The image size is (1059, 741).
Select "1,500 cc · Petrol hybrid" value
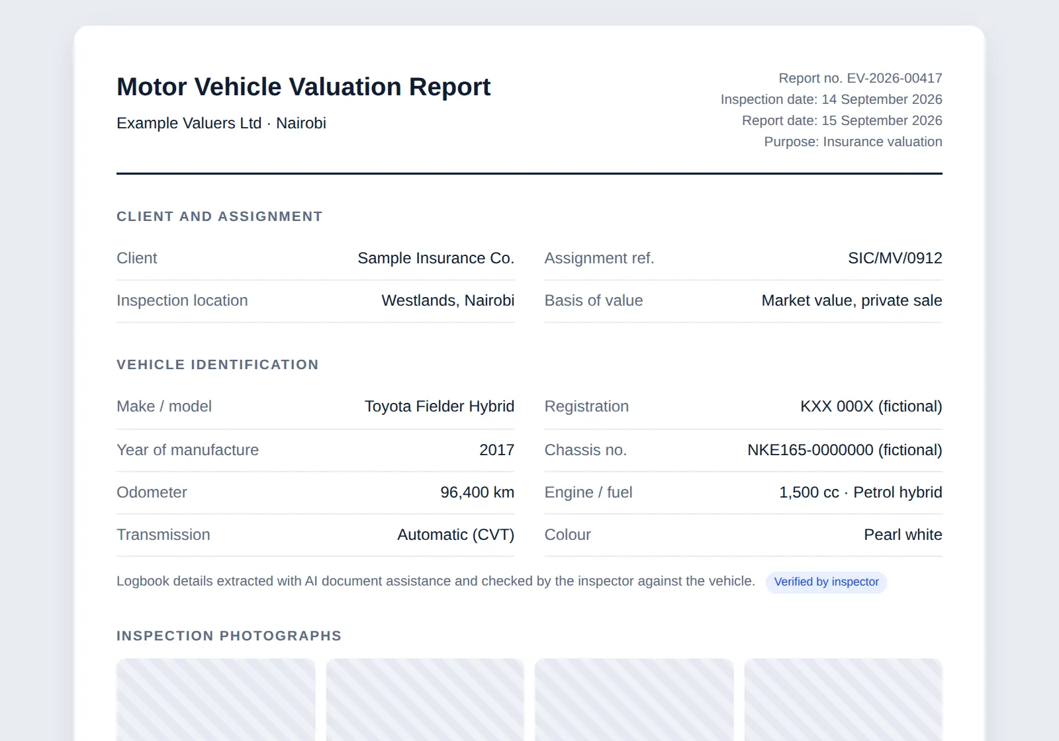(860, 492)
